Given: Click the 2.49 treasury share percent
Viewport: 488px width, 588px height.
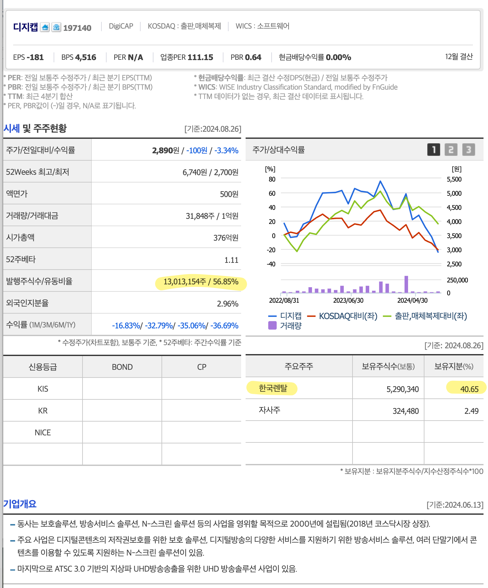Looking at the screenshot, I should pos(471,411).
